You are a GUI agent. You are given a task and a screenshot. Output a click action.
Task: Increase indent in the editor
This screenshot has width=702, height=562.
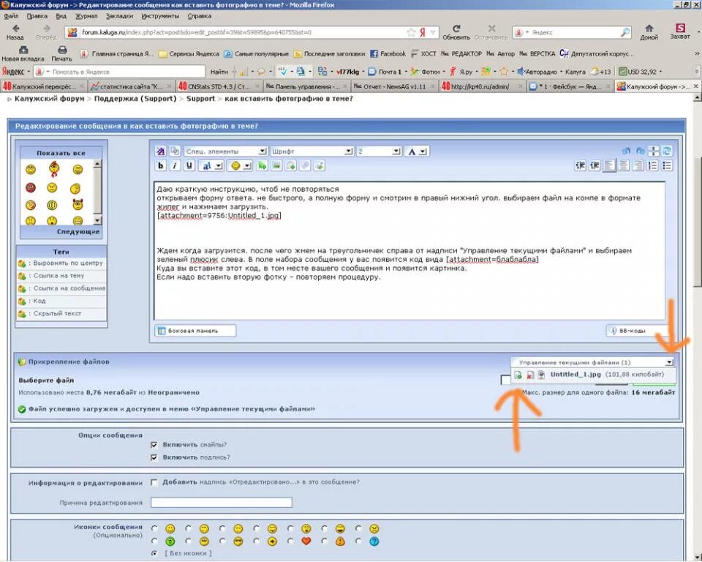pyautogui.click(x=595, y=166)
